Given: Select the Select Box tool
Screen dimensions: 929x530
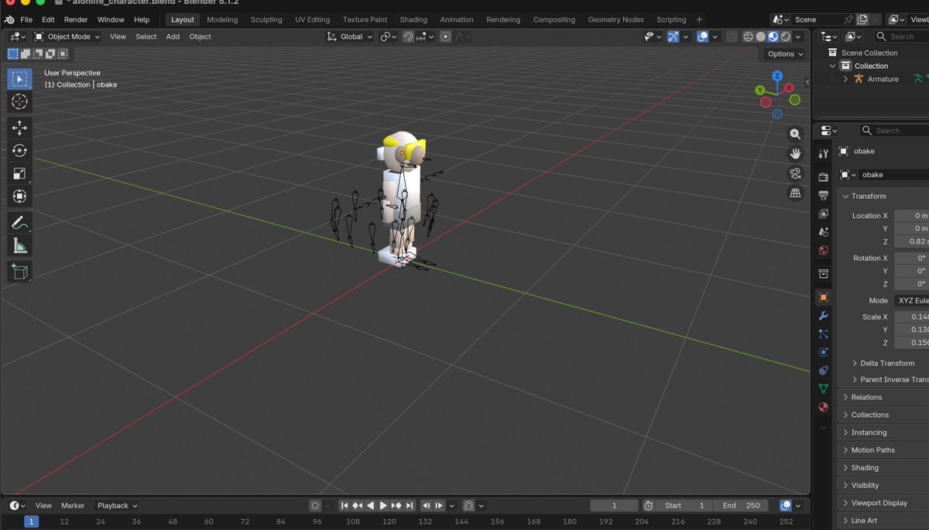Looking at the screenshot, I should (x=20, y=78).
